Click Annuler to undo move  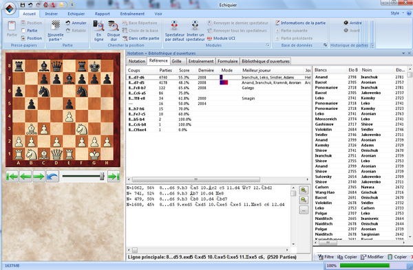tap(76, 23)
